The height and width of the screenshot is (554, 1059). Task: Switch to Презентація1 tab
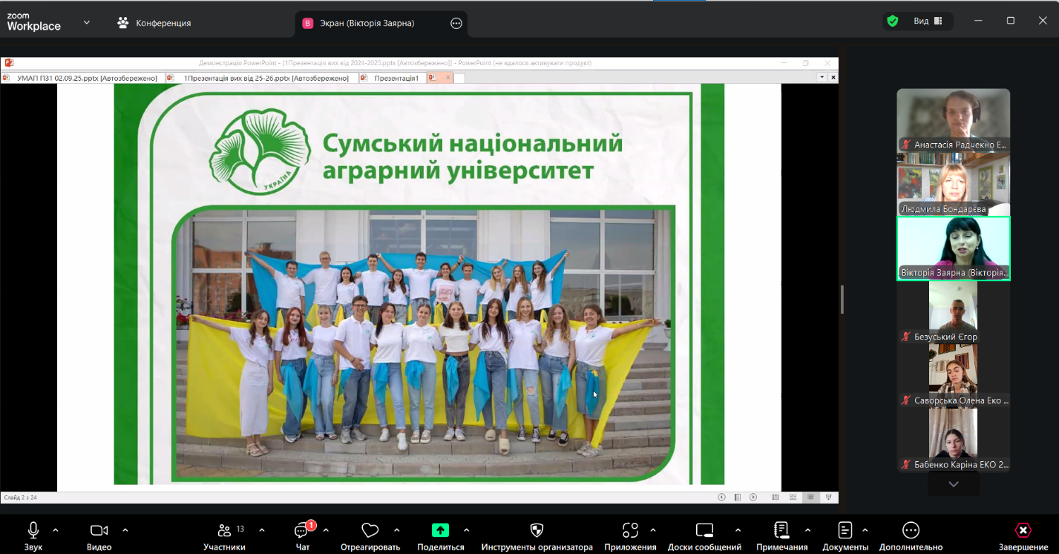(391, 77)
